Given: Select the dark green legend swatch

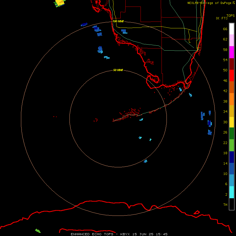Looking at the screenshot, I should (x=232, y=133).
